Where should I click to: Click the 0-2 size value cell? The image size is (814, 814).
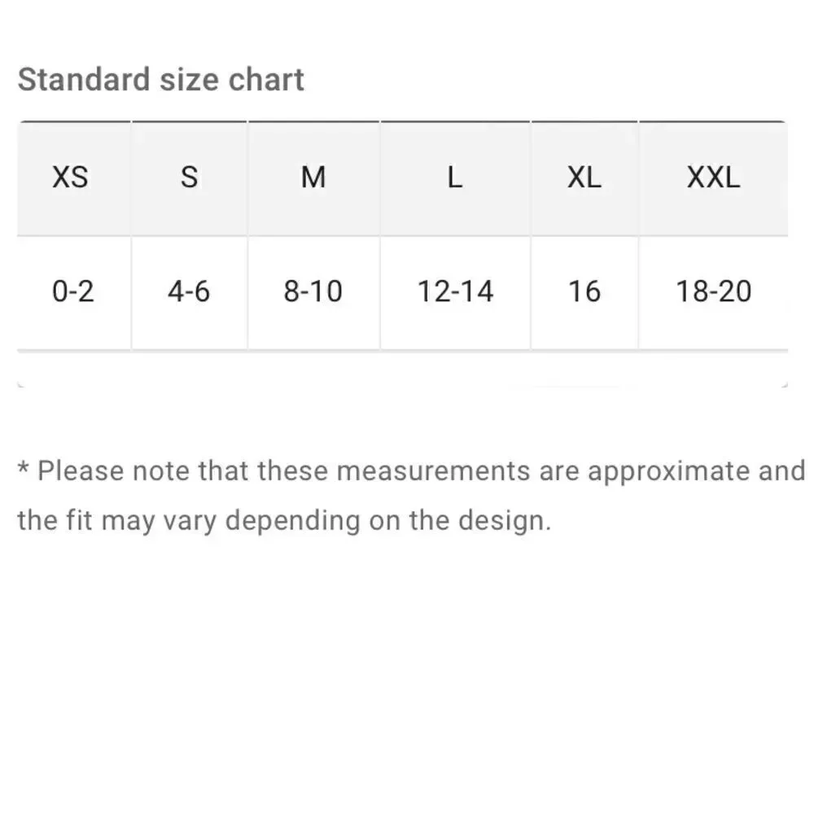point(74,292)
